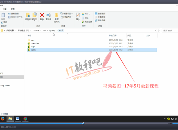
Task: Click the Cut (剪切) scissors icon
Action: [x=2, y=22]
